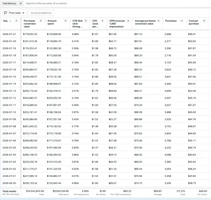Click CPC value $1.47
Image resolution: width=211 pixels, height=200 pixels.
tap(95, 147)
